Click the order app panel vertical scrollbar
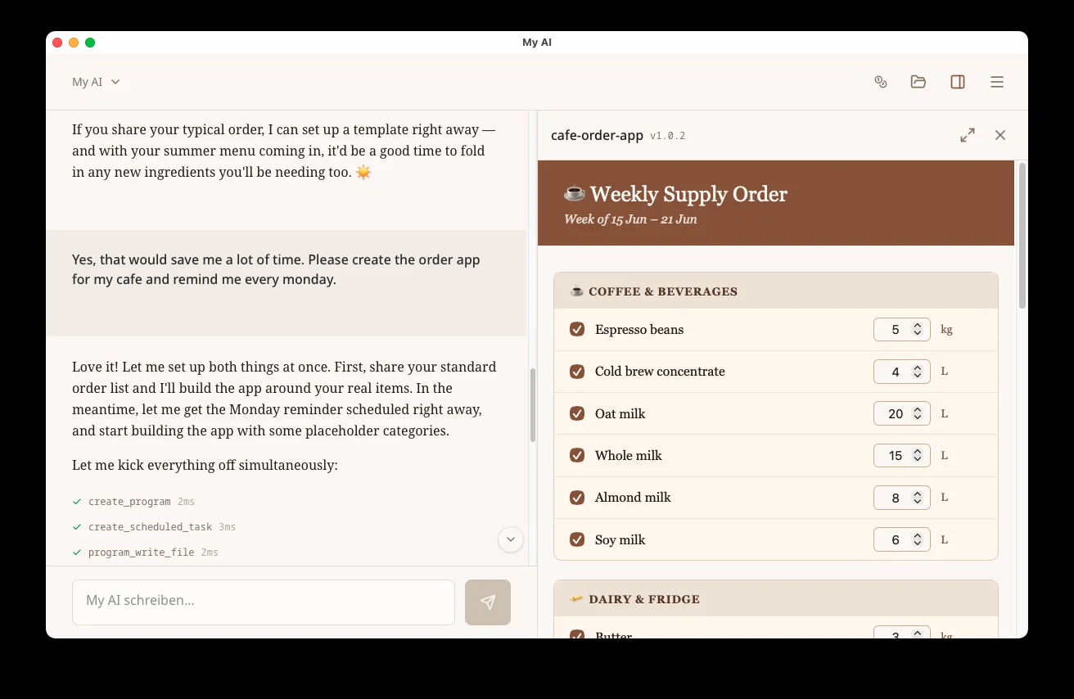Screen dimensions: 1074x699 click(1022, 236)
